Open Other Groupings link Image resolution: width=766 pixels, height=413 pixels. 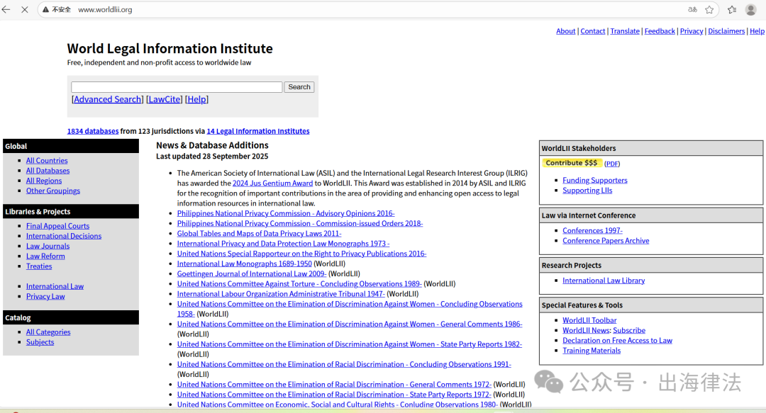[x=53, y=191]
